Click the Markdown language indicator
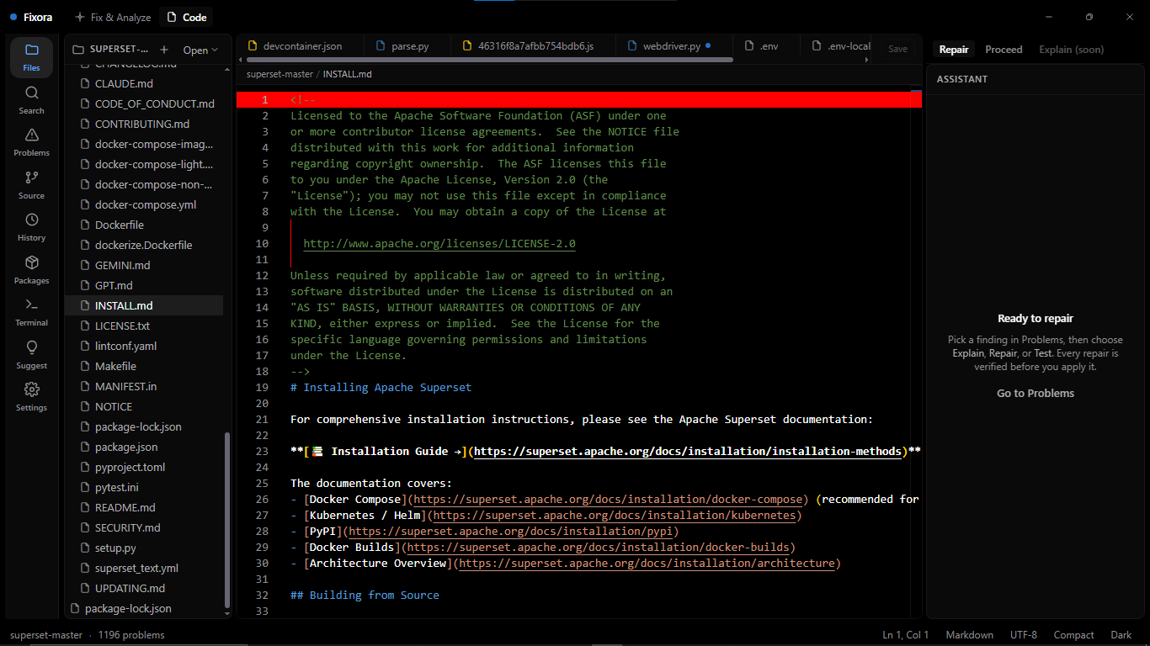1150x646 pixels. pyautogui.click(x=969, y=635)
